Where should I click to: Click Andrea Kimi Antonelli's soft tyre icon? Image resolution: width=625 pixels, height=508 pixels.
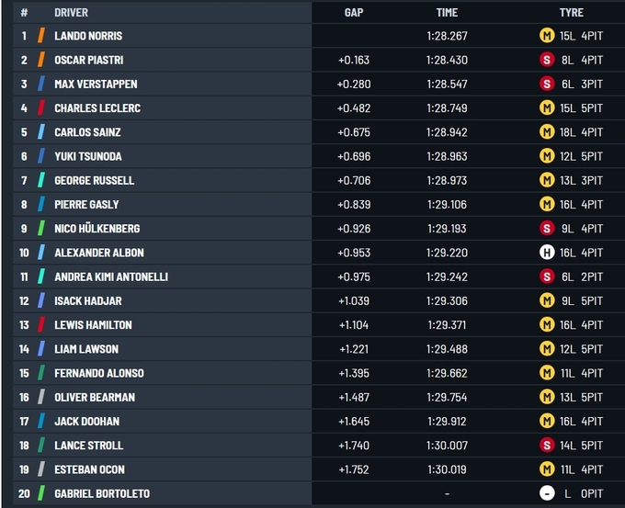546,277
